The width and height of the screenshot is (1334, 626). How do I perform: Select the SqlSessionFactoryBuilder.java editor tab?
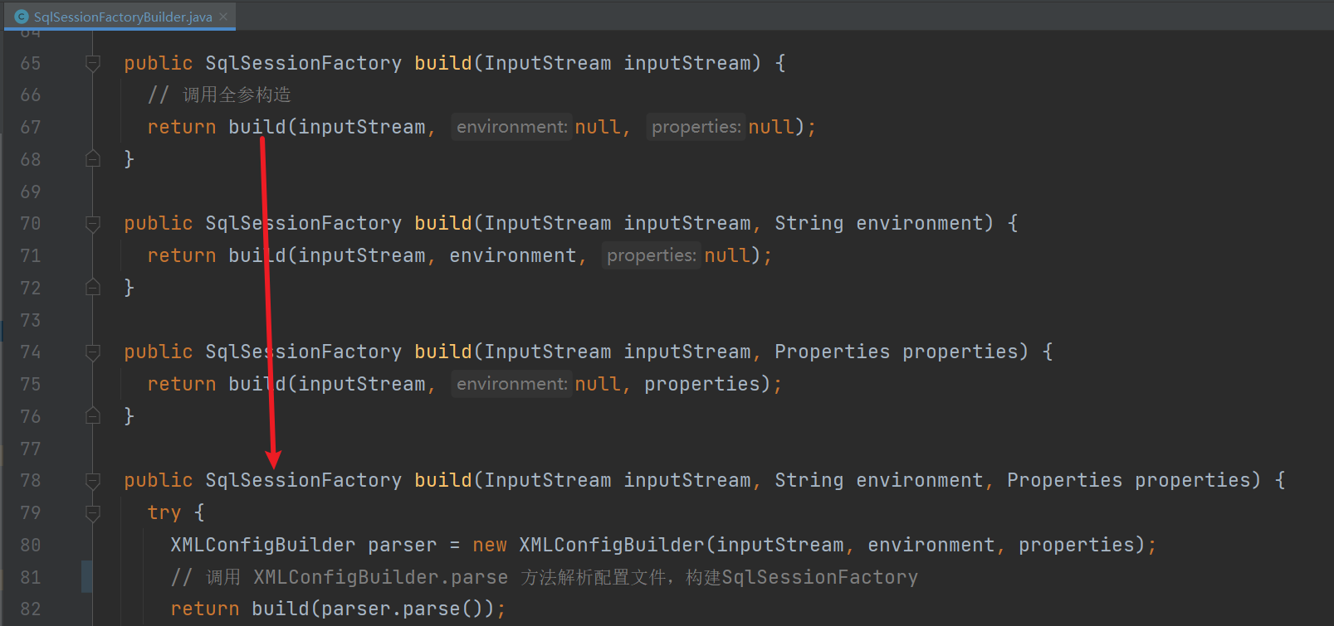point(123,17)
